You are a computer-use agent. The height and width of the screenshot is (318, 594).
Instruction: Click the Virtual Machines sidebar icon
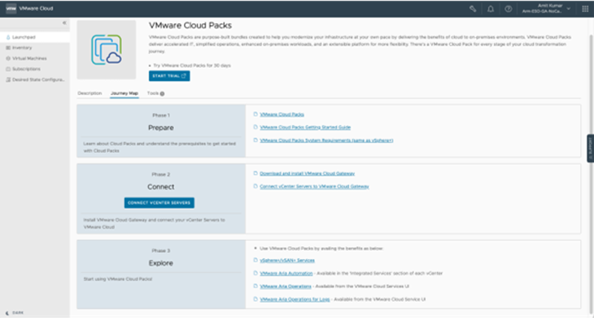click(8, 58)
